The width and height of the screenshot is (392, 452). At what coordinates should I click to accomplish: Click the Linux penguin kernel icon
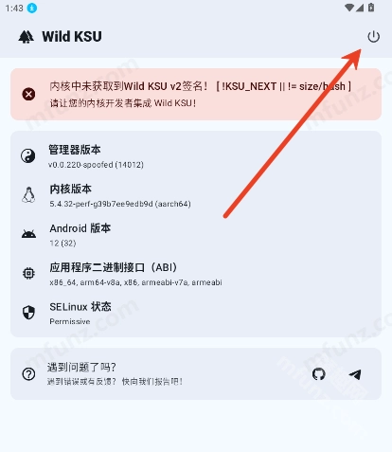[28, 195]
